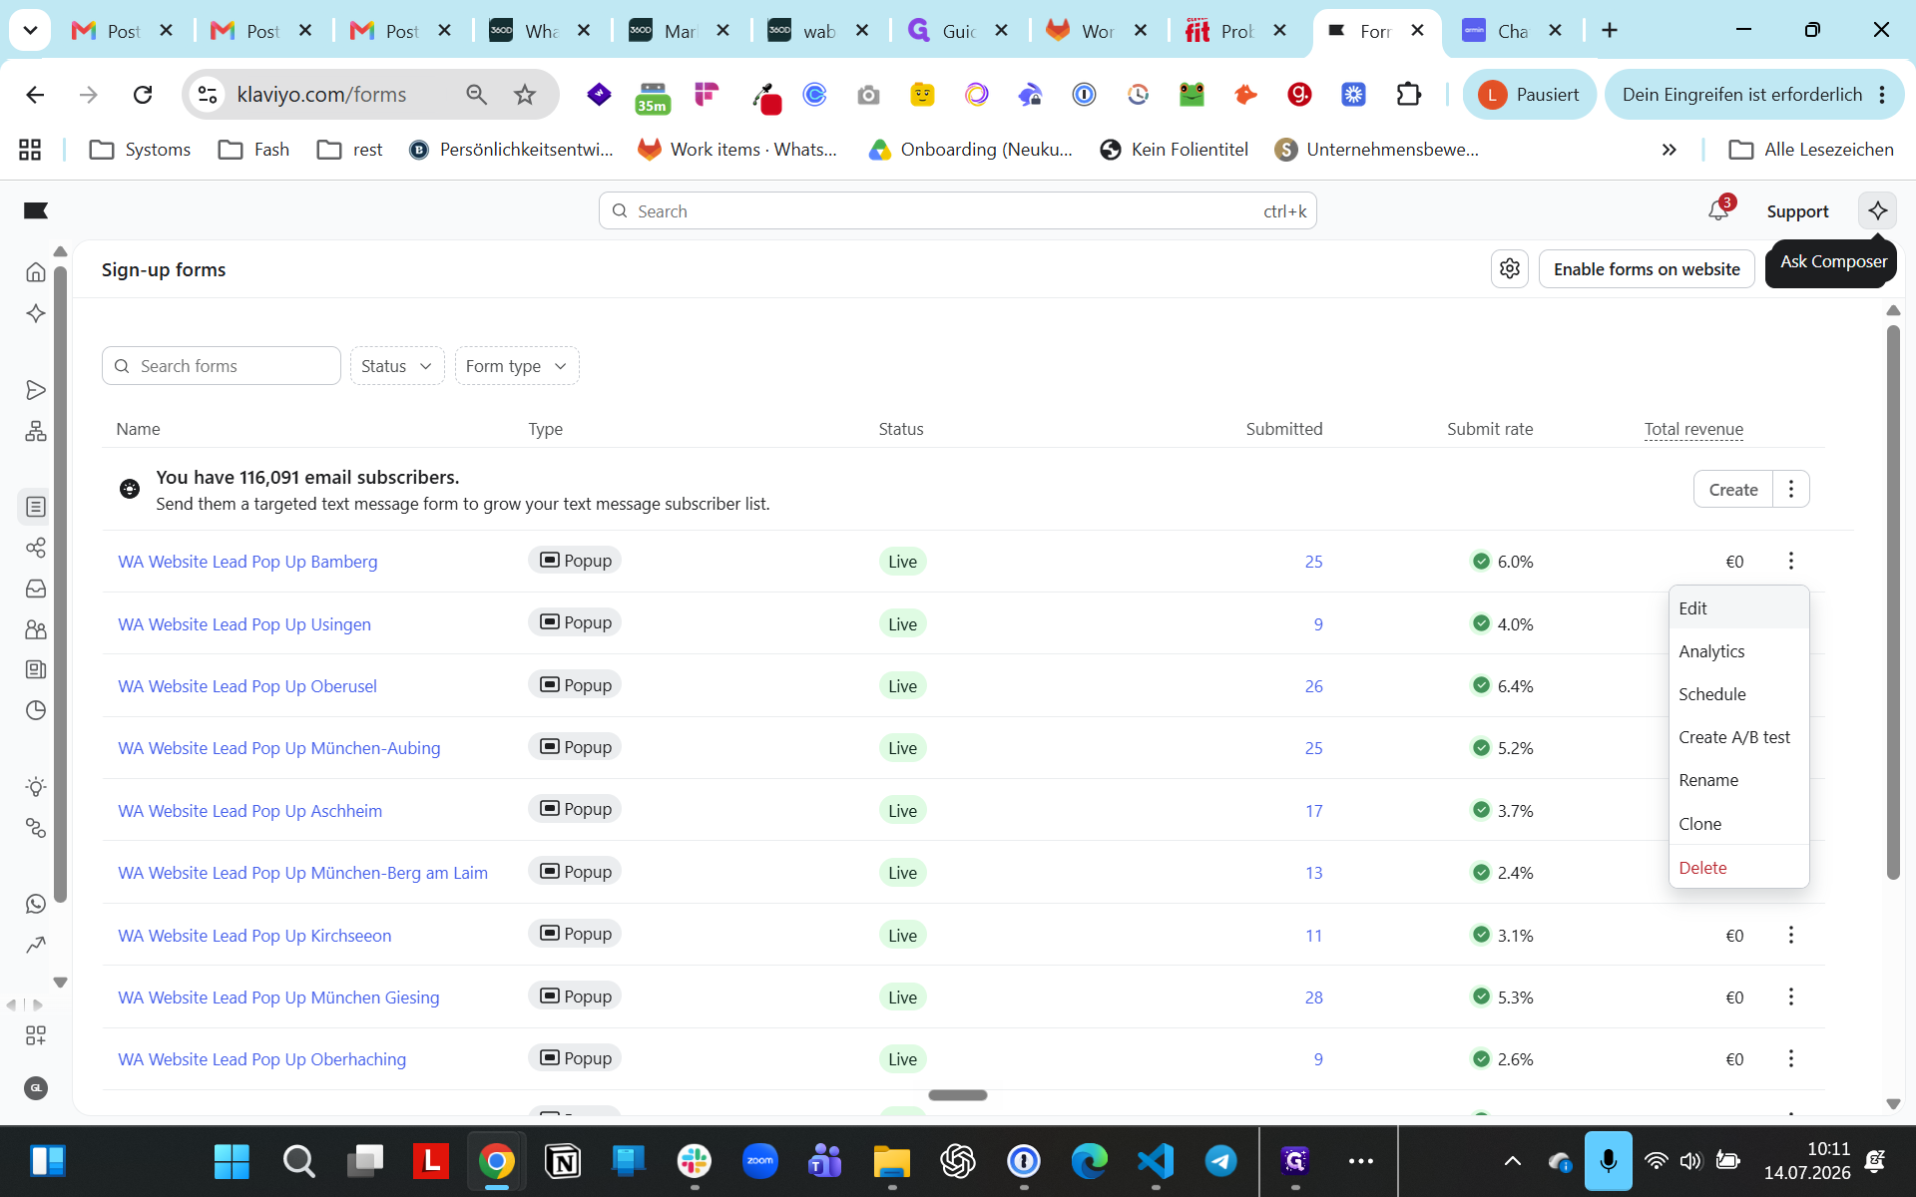The image size is (1916, 1197).
Task: Open Analytics pie-chart icon in sidebar
Action: pyautogui.click(x=36, y=710)
